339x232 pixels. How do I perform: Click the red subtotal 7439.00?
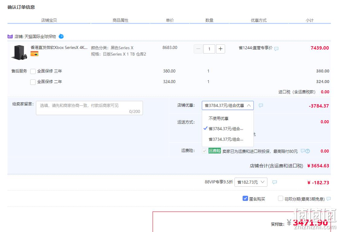(x=320, y=48)
